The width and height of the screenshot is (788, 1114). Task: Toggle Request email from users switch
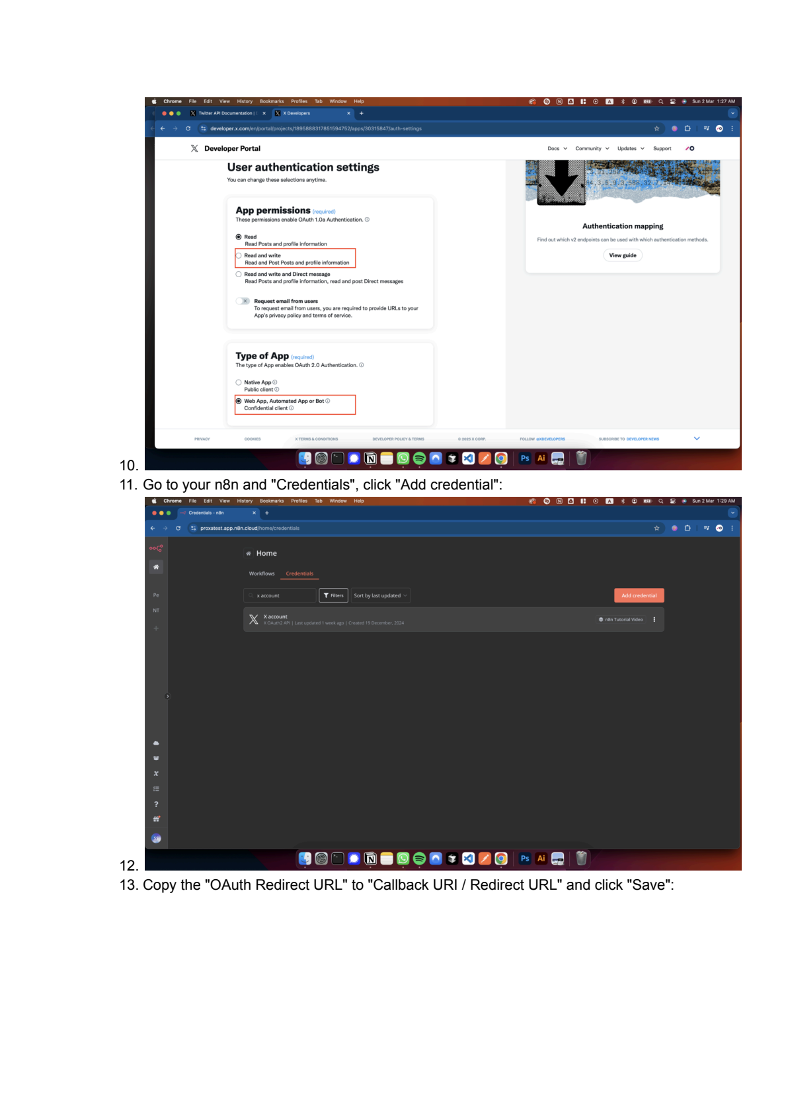pyautogui.click(x=243, y=301)
